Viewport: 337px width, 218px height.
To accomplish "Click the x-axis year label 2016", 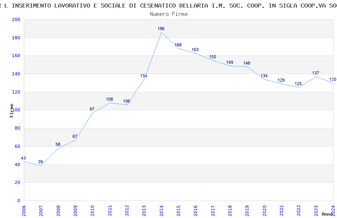I will (196, 211).
